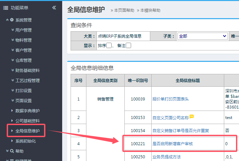Expand the 用户管理 menu section

tap(23, 30)
